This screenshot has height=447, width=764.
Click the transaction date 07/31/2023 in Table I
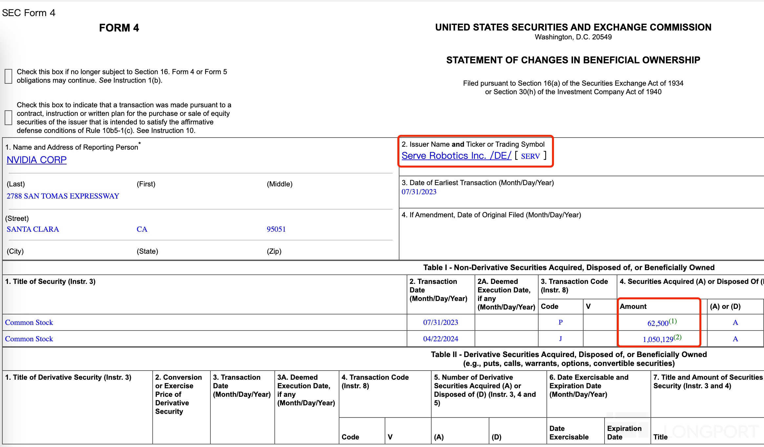(x=440, y=322)
